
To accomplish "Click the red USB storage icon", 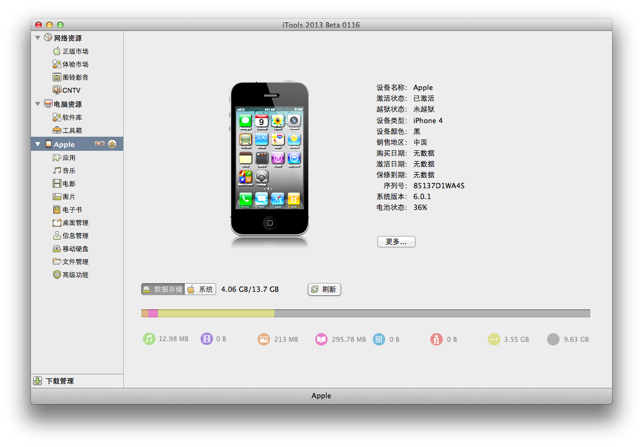I will [x=436, y=339].
